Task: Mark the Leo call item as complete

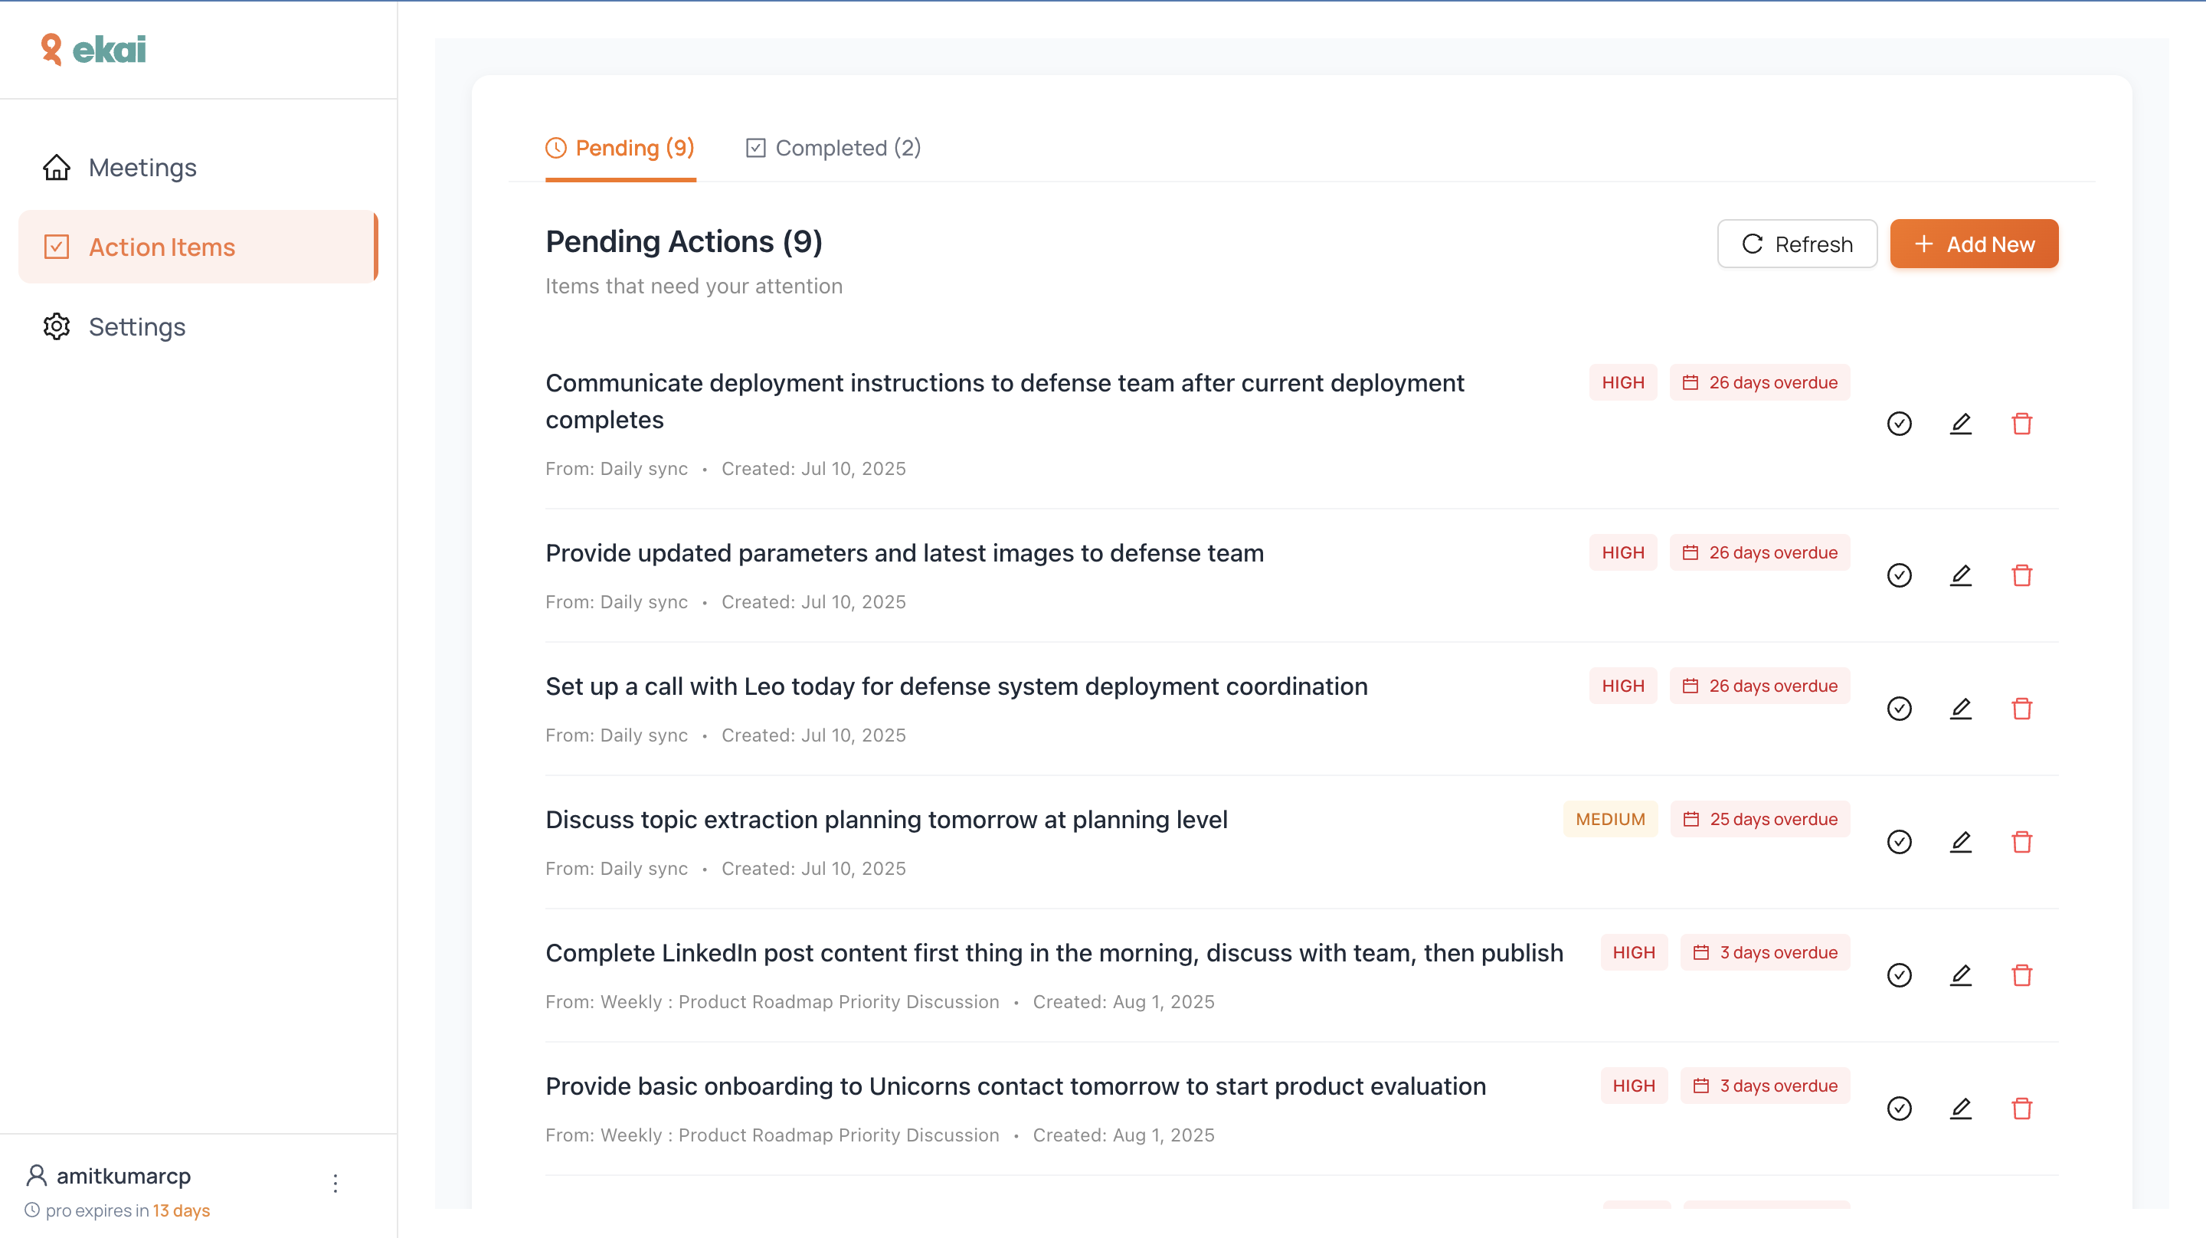Action: (1899, 709)
